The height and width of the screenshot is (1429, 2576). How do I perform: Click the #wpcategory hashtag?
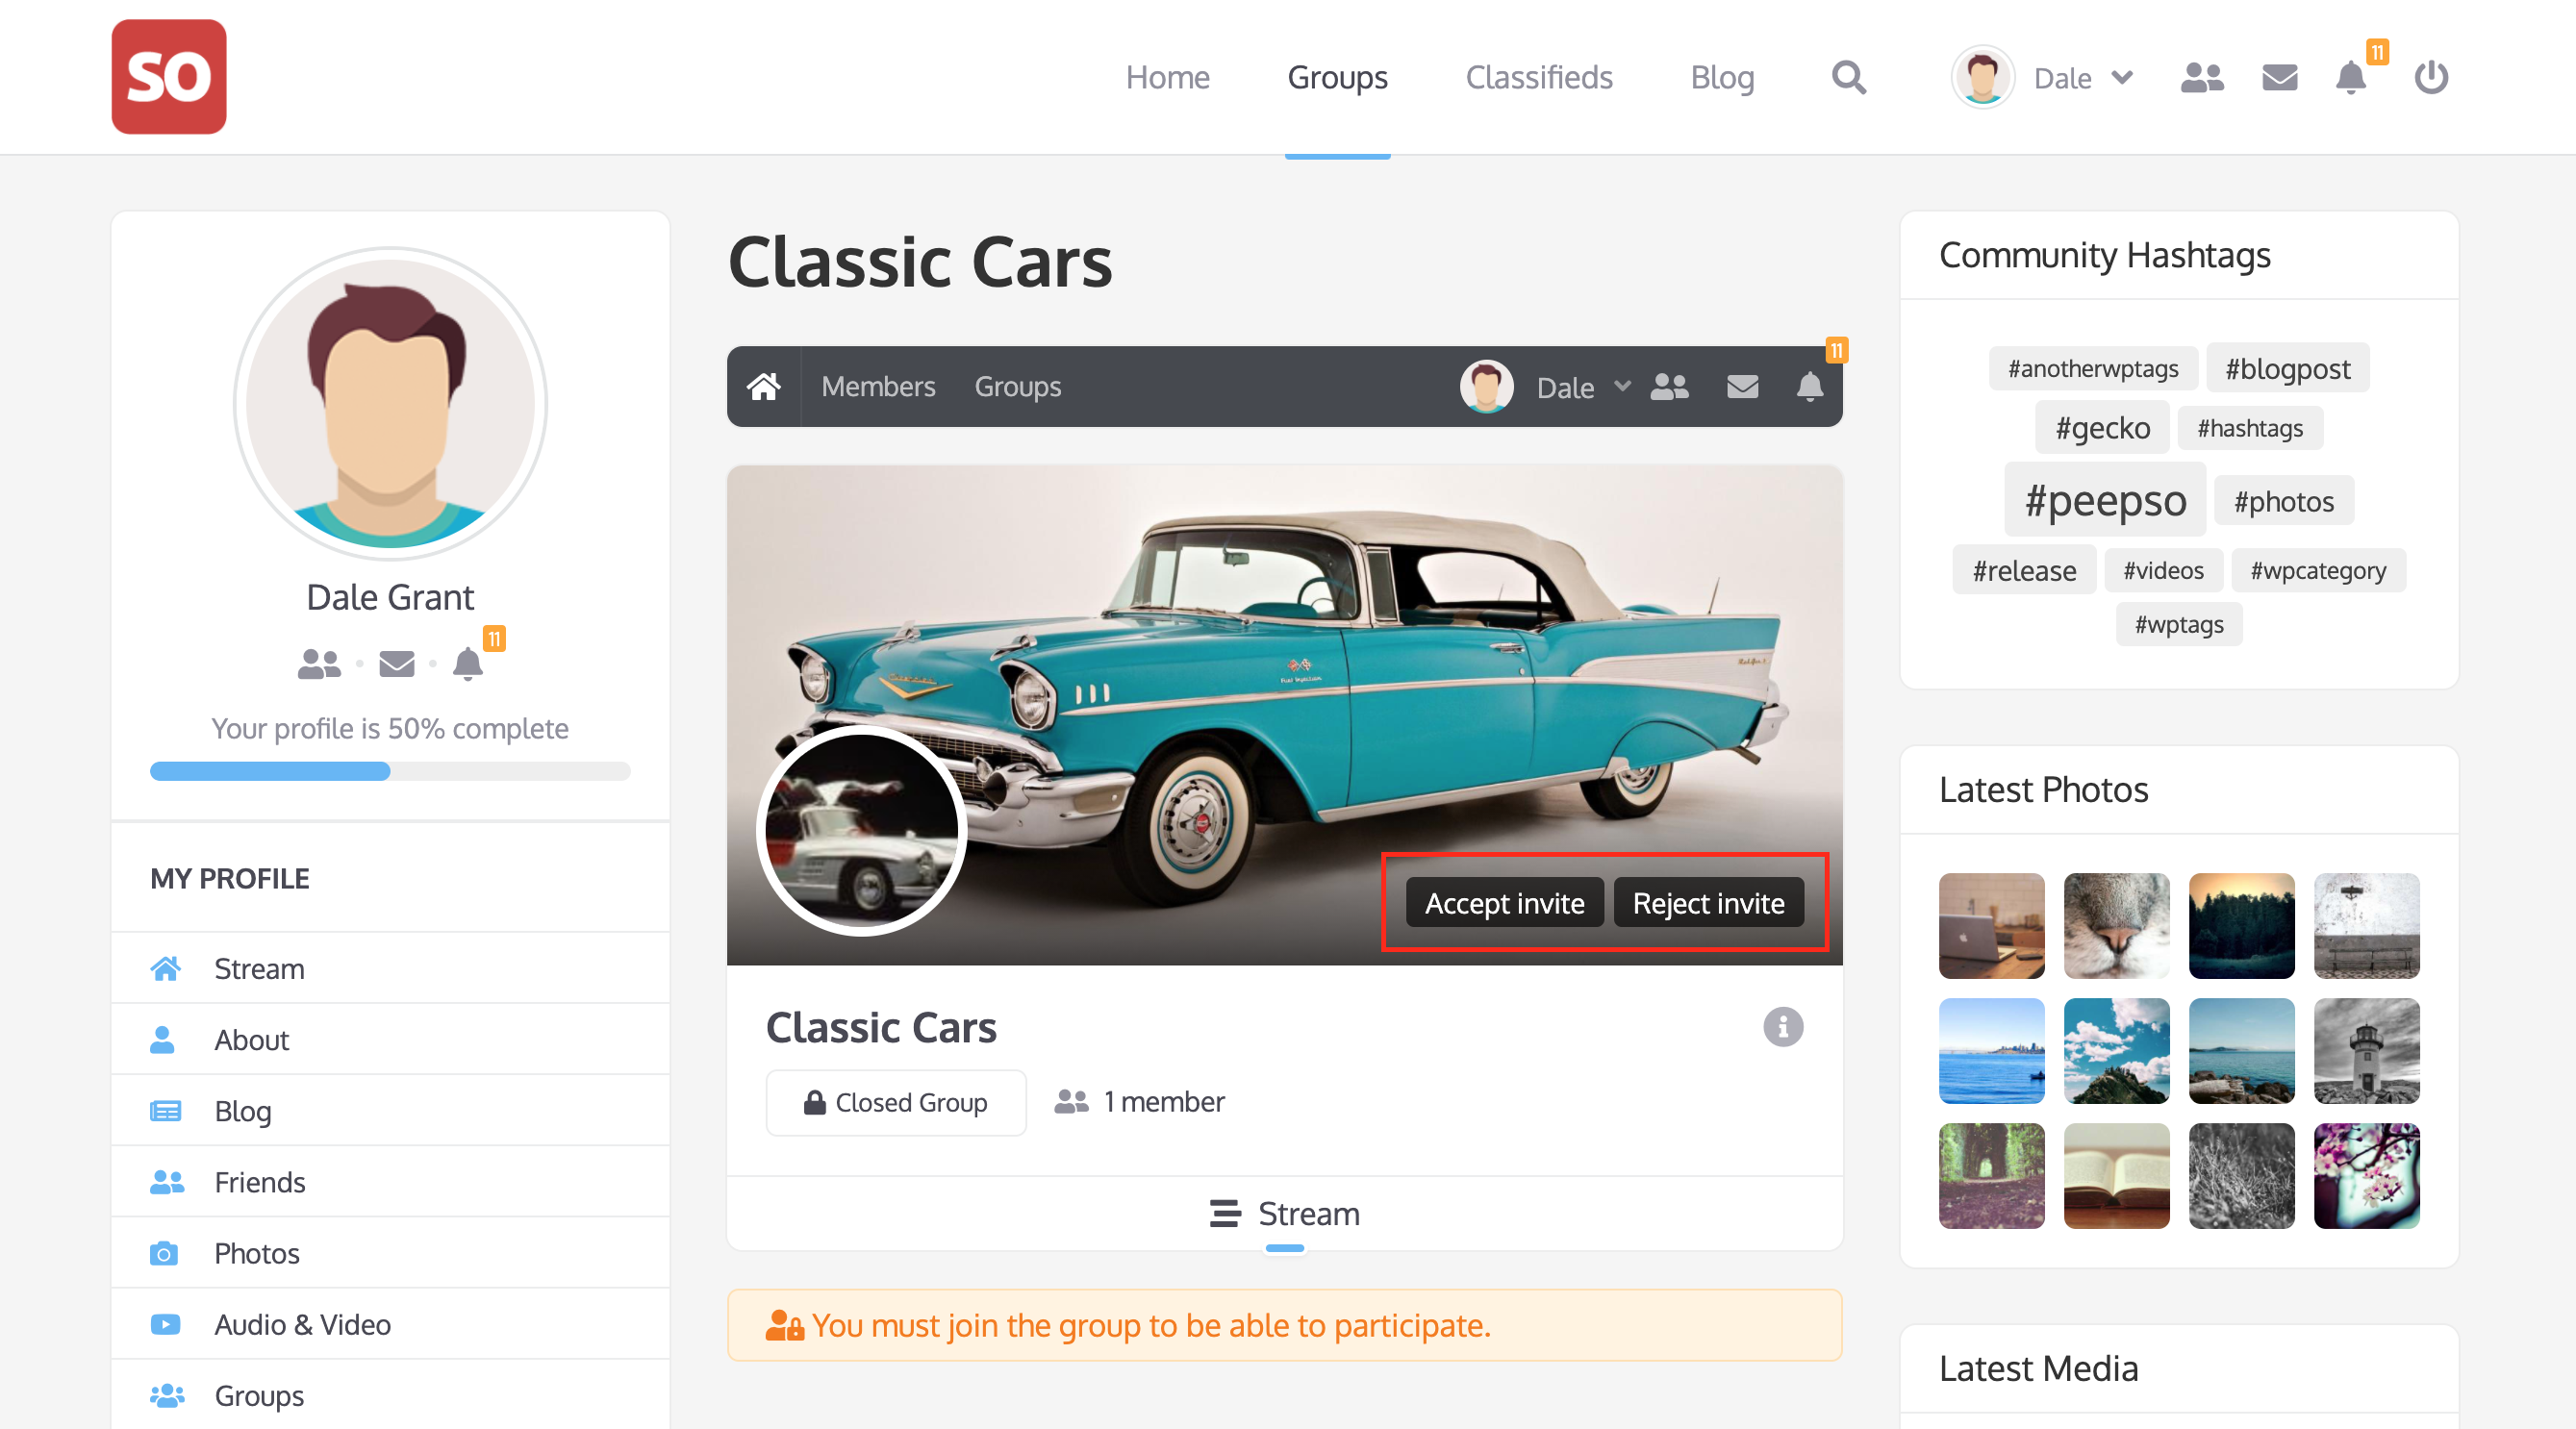[2318, 570]
